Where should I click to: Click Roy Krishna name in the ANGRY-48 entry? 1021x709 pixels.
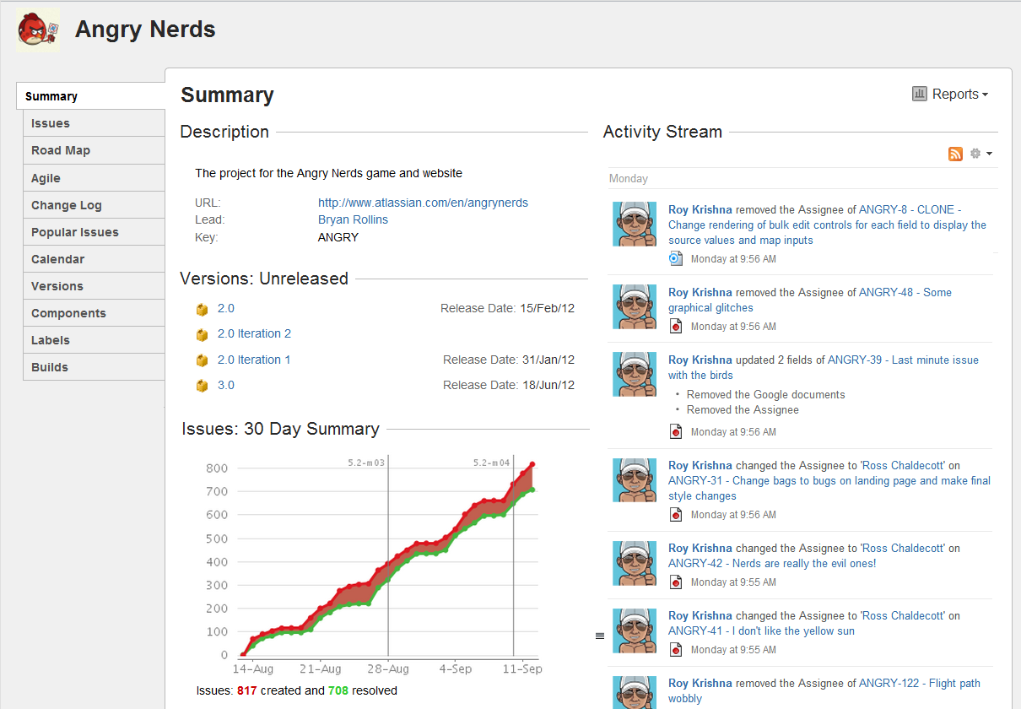point(700,292)
